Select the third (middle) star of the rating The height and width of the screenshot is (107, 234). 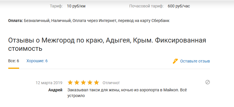pos(83,82)
